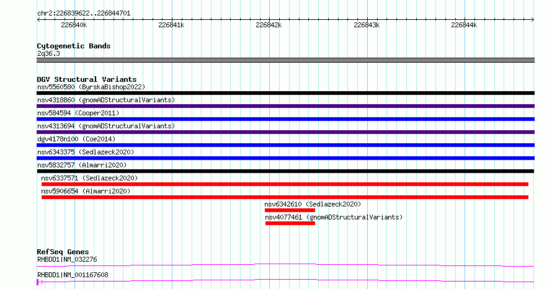The width and height of the screenshot is (552, 289).
Task: Open nsv6343375 Sedlazeck2020 label
Action: 86,152
